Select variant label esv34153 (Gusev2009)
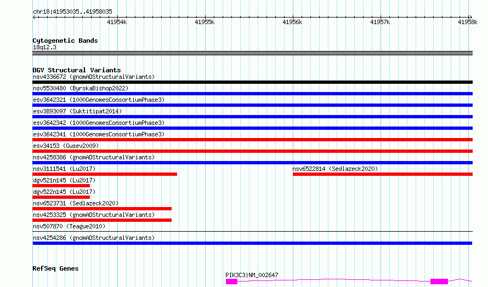The height and width of the screenshot is (287, 488). [x=66, y=146]
